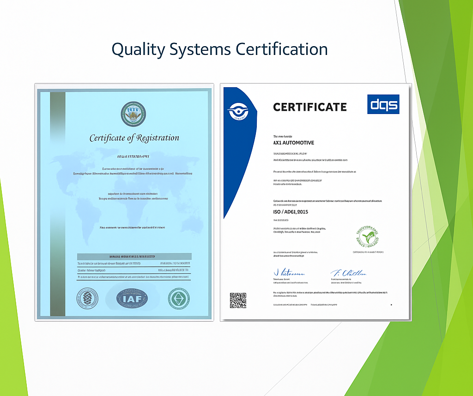Click the dqs logo on the certificate
This screenshot has height=396, width=473.
point(383,104)
